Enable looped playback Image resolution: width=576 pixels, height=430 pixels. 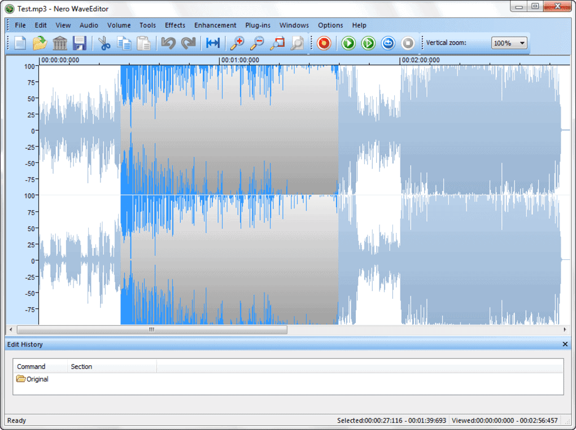coord(388,43)
